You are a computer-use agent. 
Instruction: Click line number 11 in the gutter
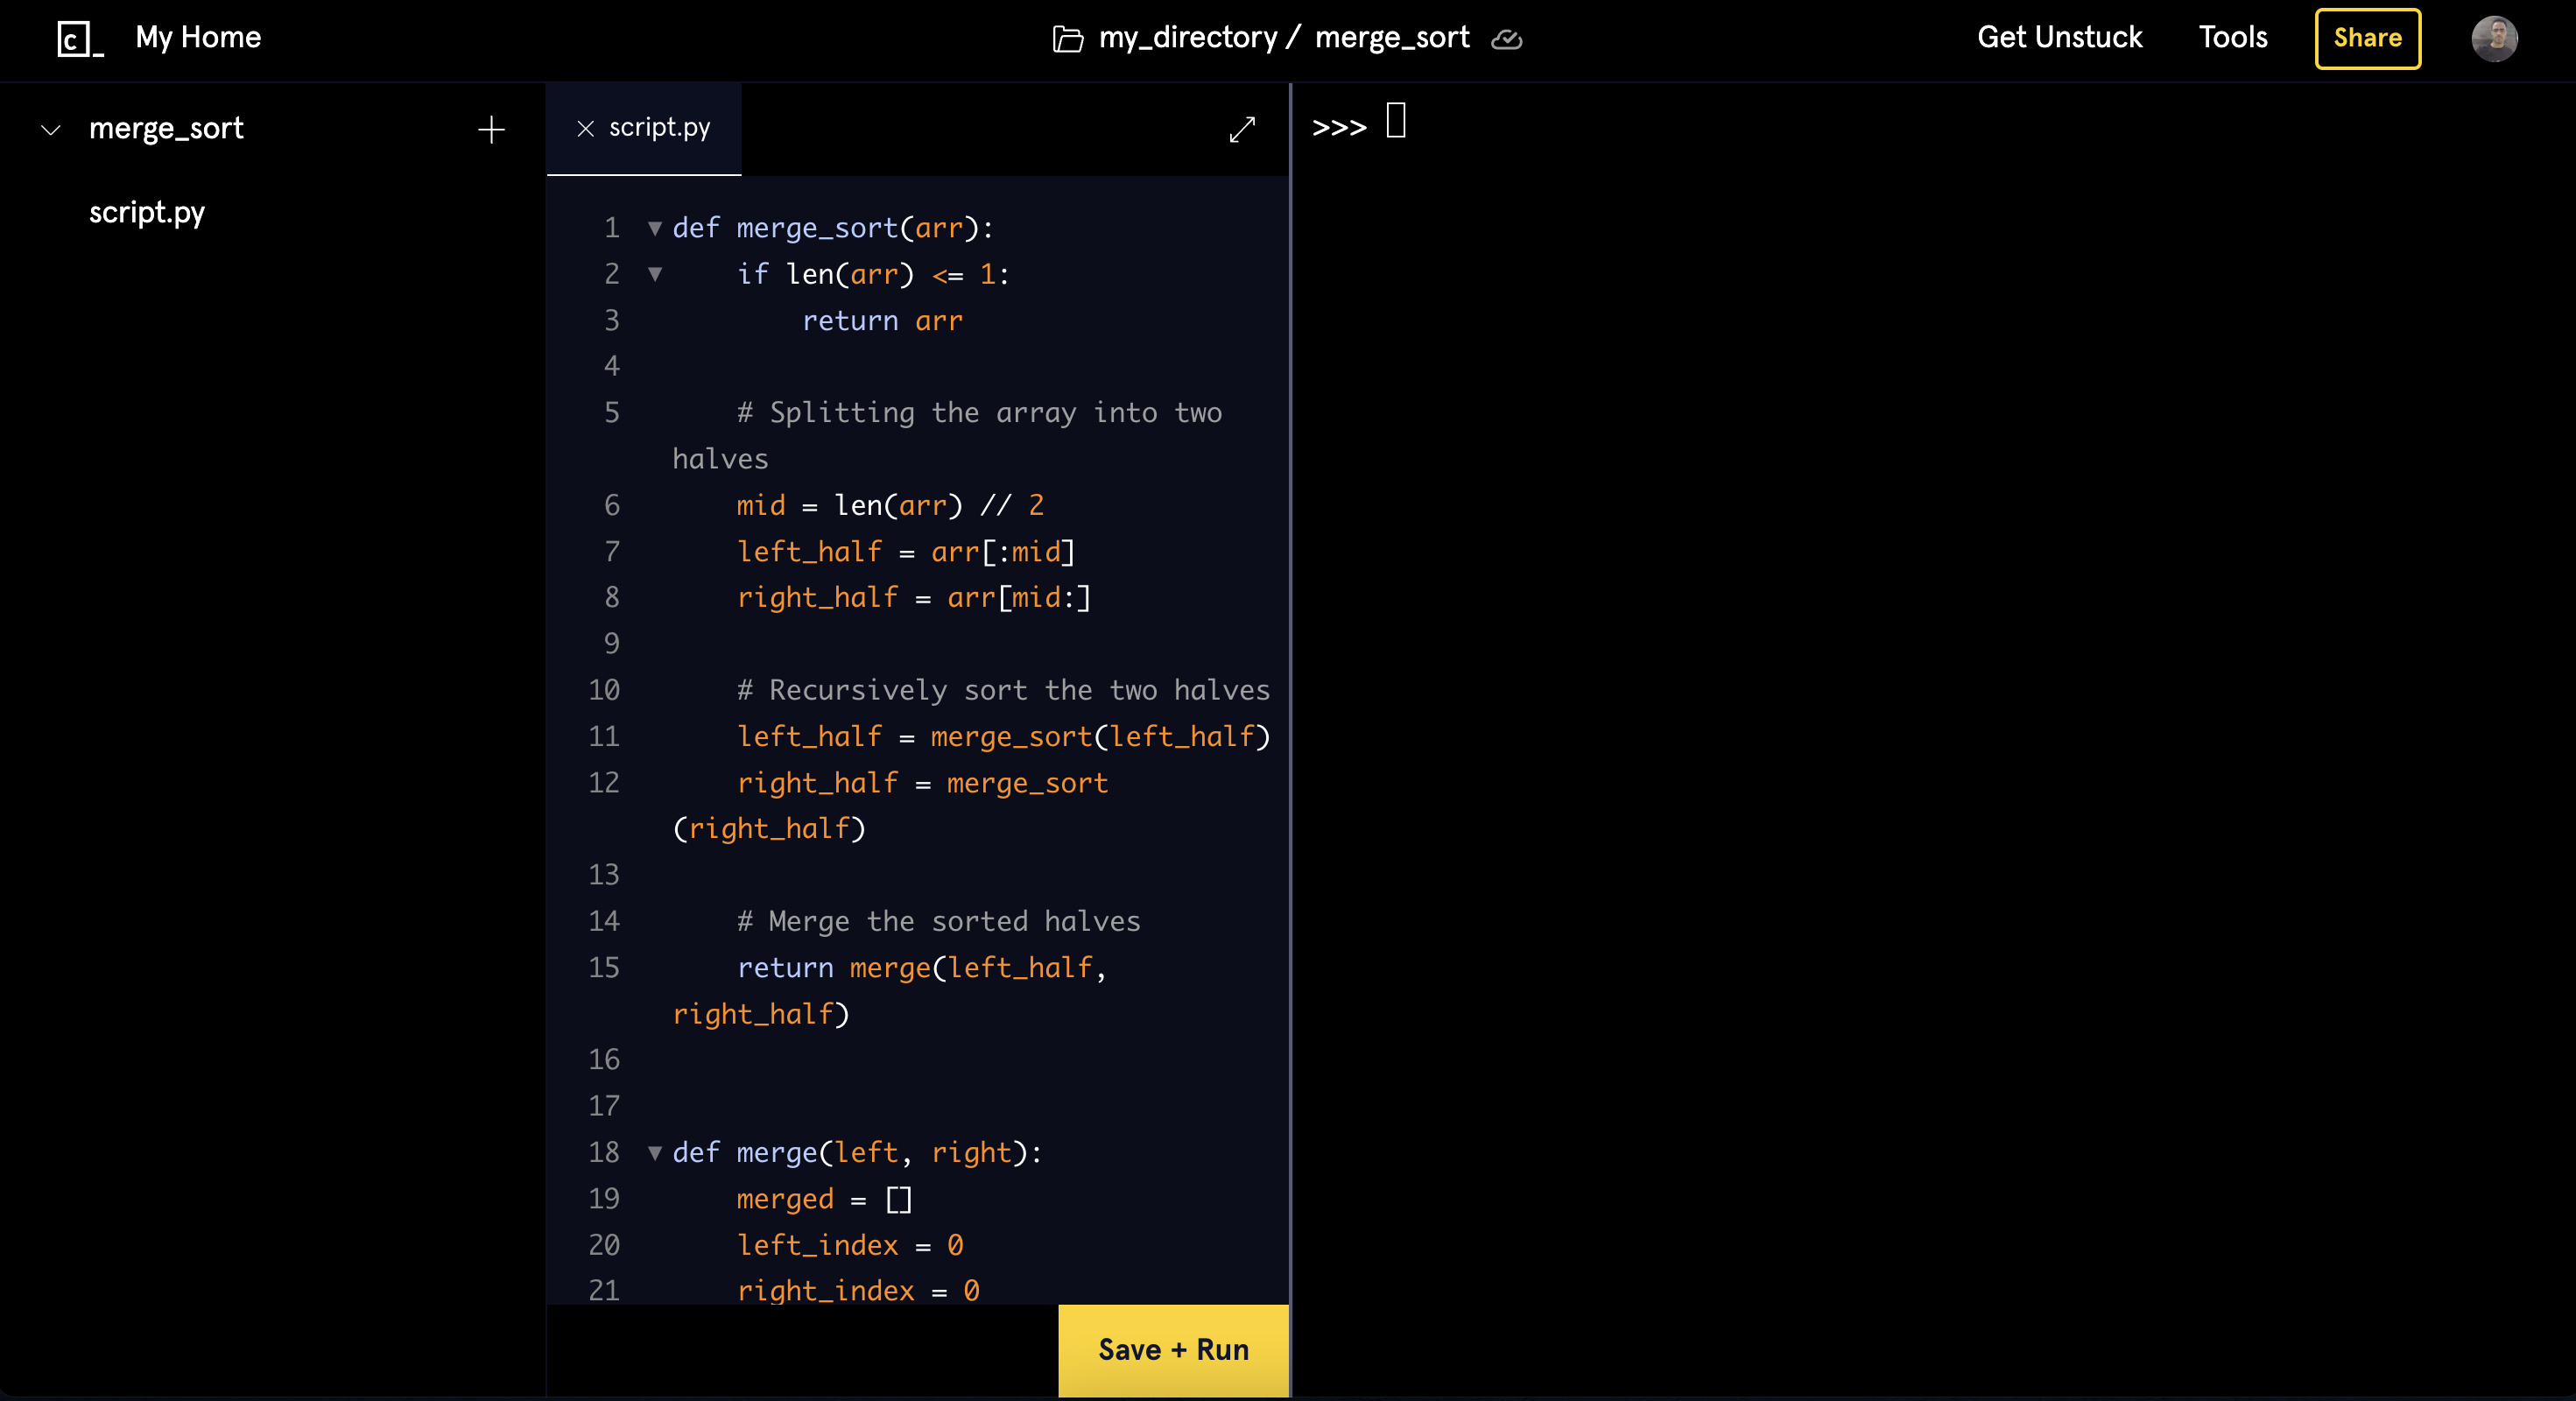604,737
